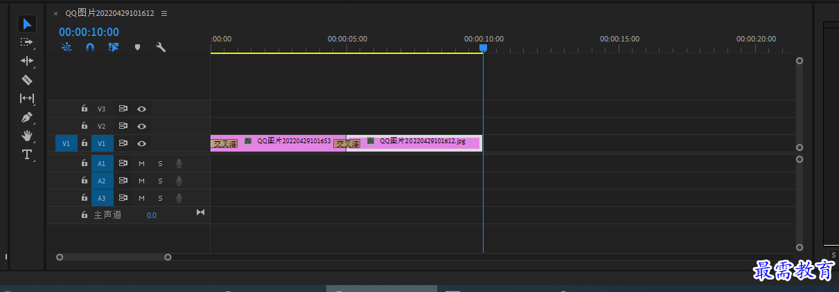Click the master track output assignment icon
Viewport: 839px width, 292px height.
tap(200, 212)
